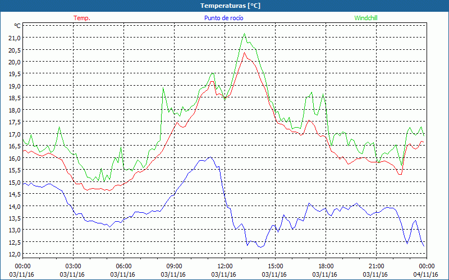
Task: Click the 03:00 time axis label
Action: (74, 267)
